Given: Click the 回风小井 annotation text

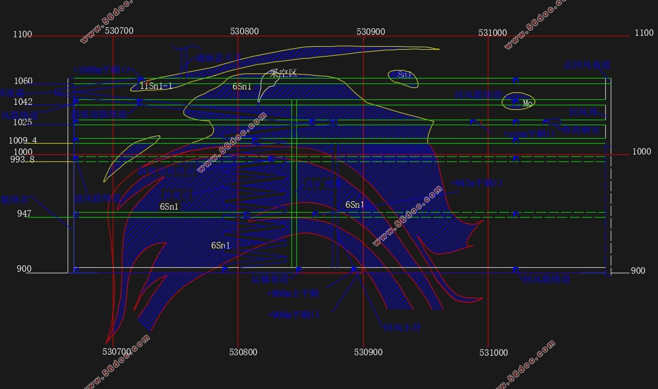Looking at the screenshot, I should point(402,327).
